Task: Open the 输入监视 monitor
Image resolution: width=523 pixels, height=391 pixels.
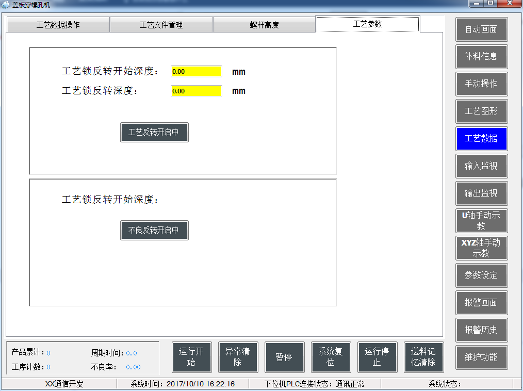Action: (x=481, y=166)
